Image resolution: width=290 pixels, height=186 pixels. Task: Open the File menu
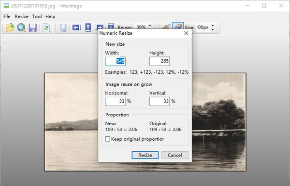tap(7, 16)
